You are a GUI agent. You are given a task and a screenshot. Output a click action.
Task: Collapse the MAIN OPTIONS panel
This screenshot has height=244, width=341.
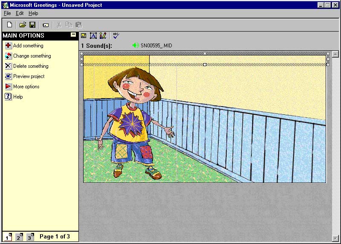coord(73,35)
